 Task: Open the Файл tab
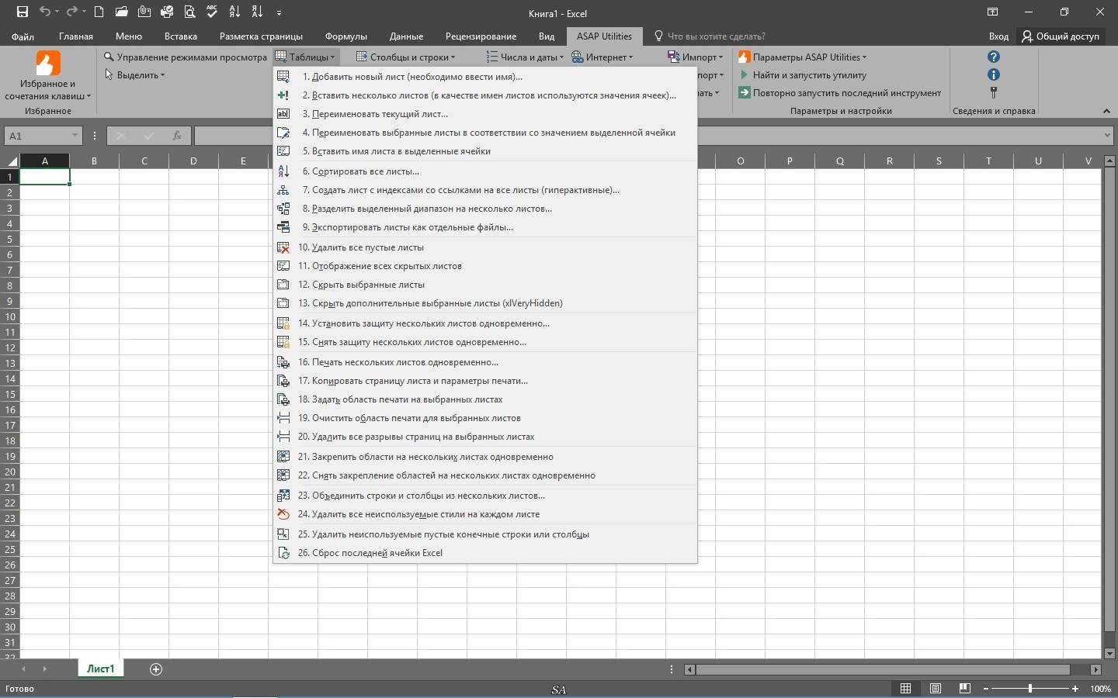click(23, 36)
